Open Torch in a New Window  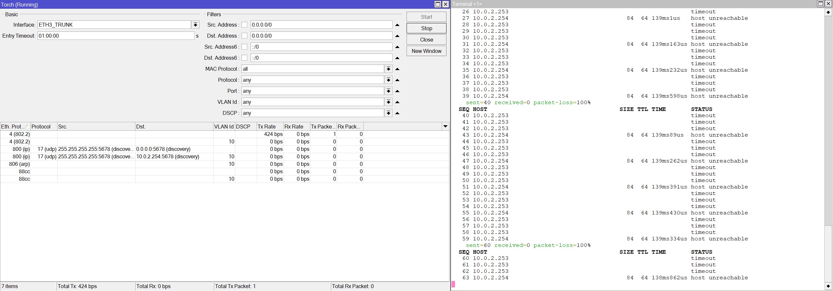(x=426, y=51)
